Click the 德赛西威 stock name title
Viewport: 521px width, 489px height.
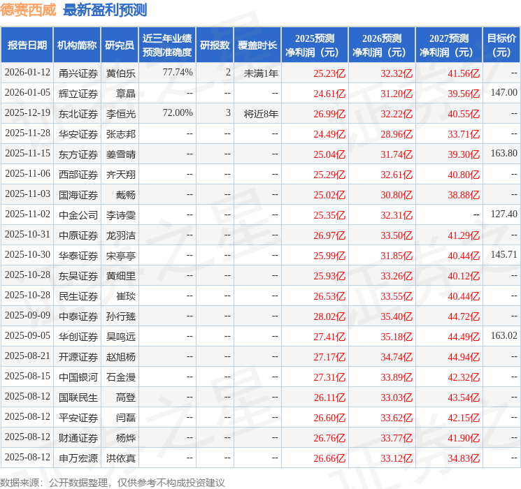pos(29,10)
